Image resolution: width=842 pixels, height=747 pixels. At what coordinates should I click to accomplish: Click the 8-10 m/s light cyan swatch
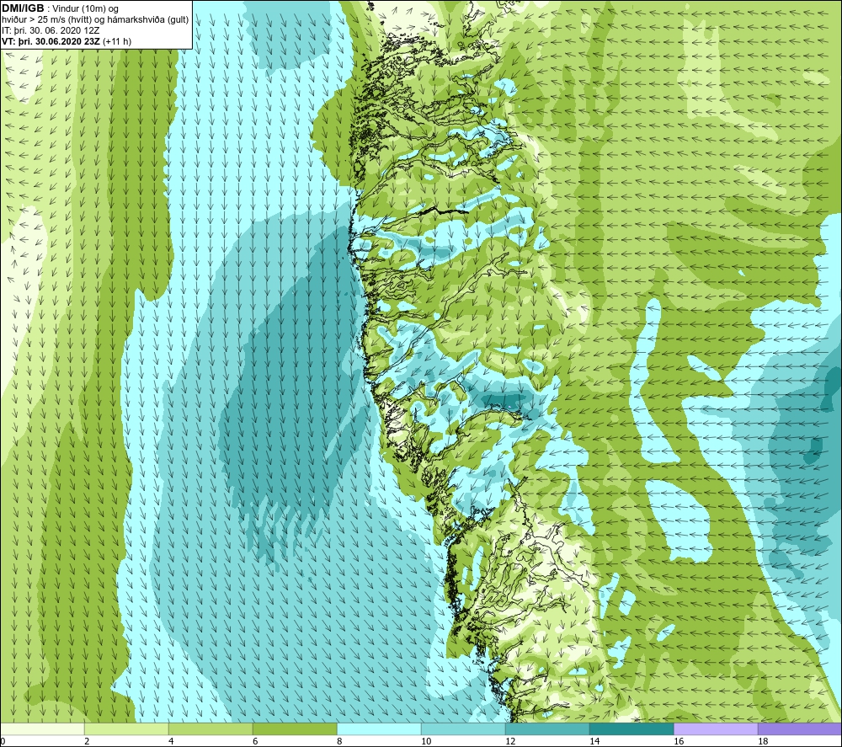coord(379,728)
